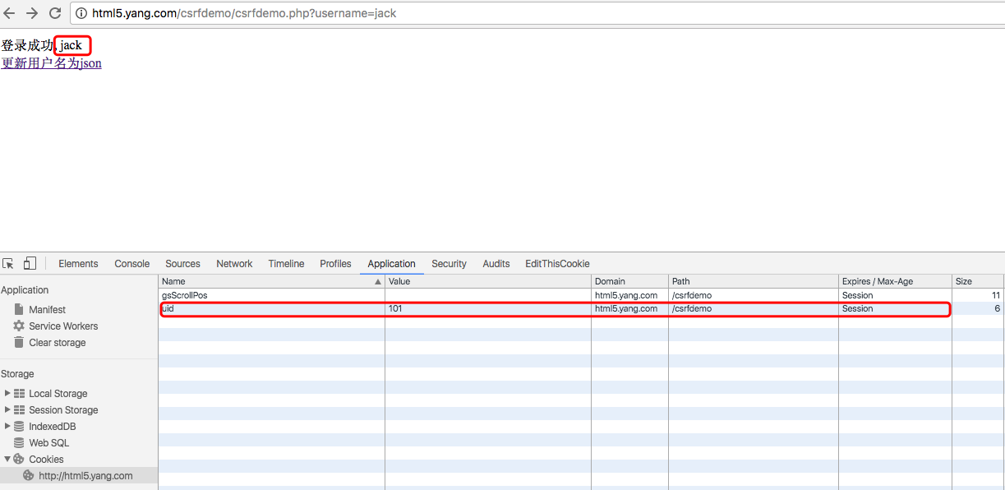
Task: Activate the inspect element picker icon
Action: click(8, 264)
